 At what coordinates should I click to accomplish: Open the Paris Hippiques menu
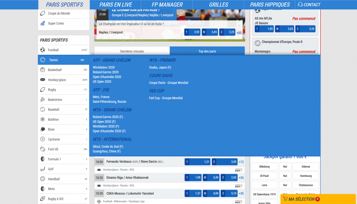coord(270,5)
